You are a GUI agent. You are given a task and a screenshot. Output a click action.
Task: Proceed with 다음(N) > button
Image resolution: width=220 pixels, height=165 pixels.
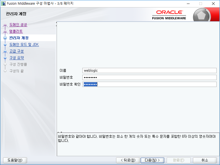pos(152,160)
